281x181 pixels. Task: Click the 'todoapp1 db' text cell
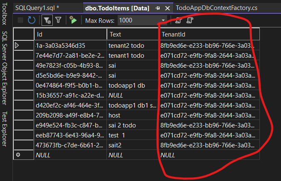pos(133,86)
